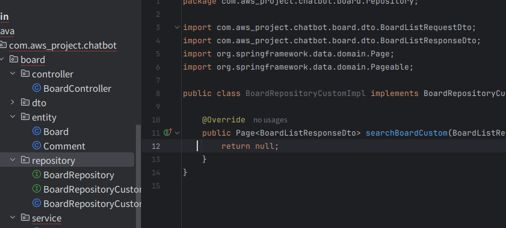Collapse the service folder
This screenshot has height=228, width=506.
pyautogui.click(x=13, y=218)
